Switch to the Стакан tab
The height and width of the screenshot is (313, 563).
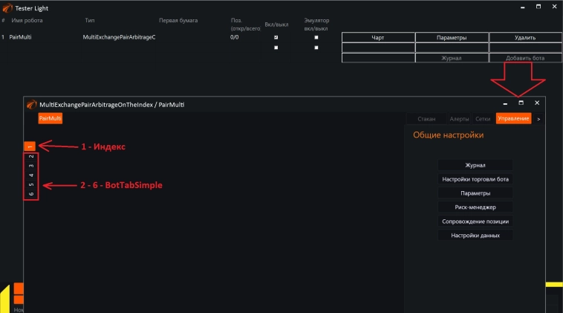point(426,119)
